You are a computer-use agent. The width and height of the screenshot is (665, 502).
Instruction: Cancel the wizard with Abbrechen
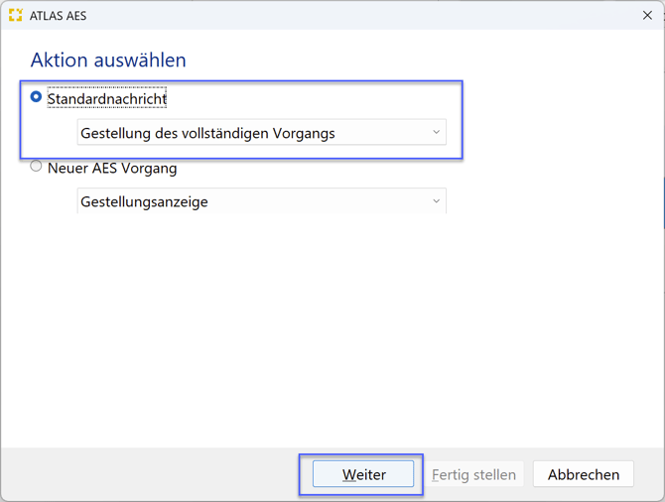coord(584,474)
